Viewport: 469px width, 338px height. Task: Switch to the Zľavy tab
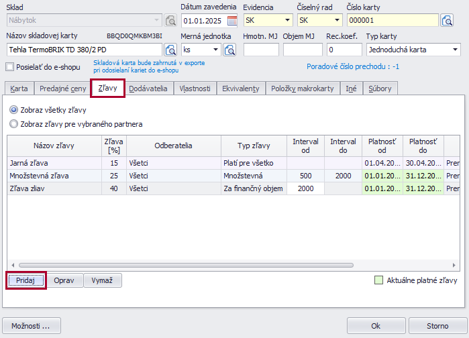107,88
